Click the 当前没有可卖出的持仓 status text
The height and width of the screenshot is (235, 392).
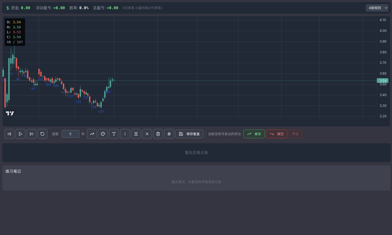pos(224,134)
